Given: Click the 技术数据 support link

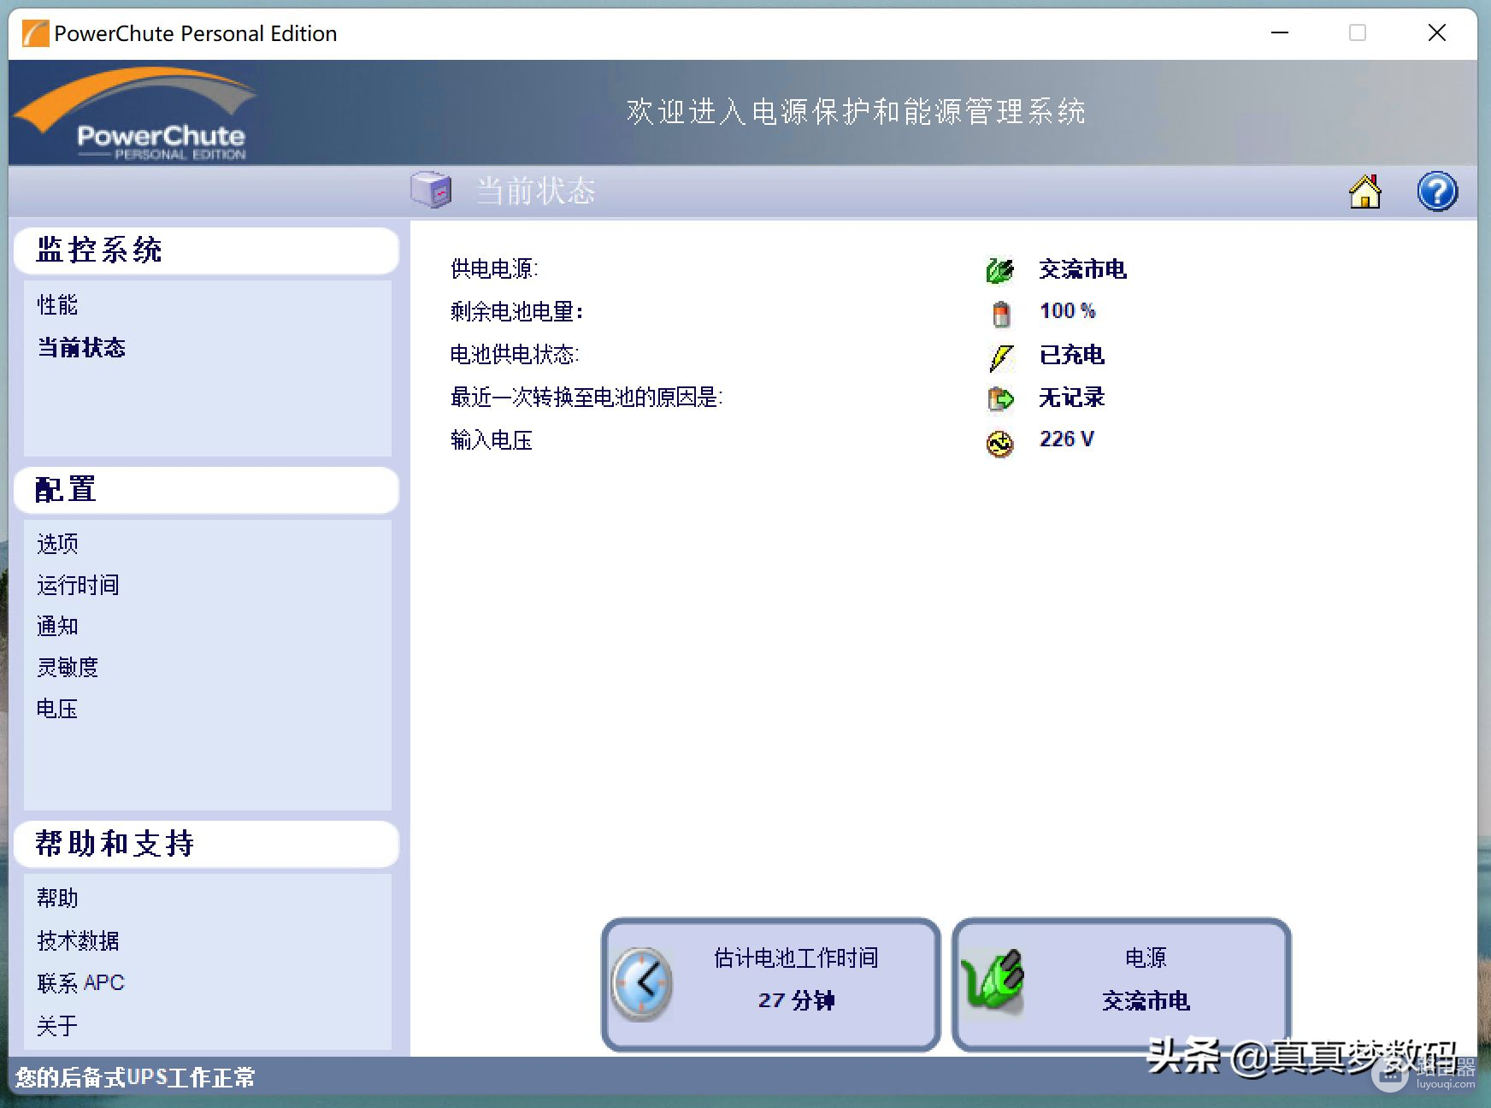Looking at the screenshot, I should tap(78, 941).
